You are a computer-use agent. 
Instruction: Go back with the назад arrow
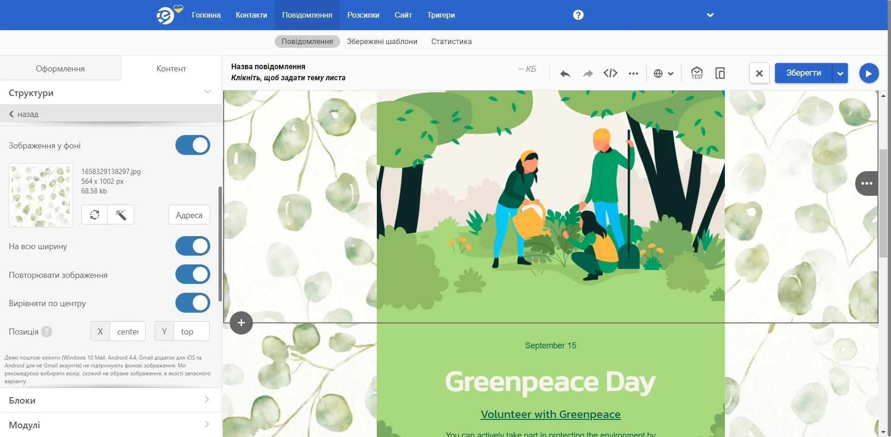tap(24, 114)
